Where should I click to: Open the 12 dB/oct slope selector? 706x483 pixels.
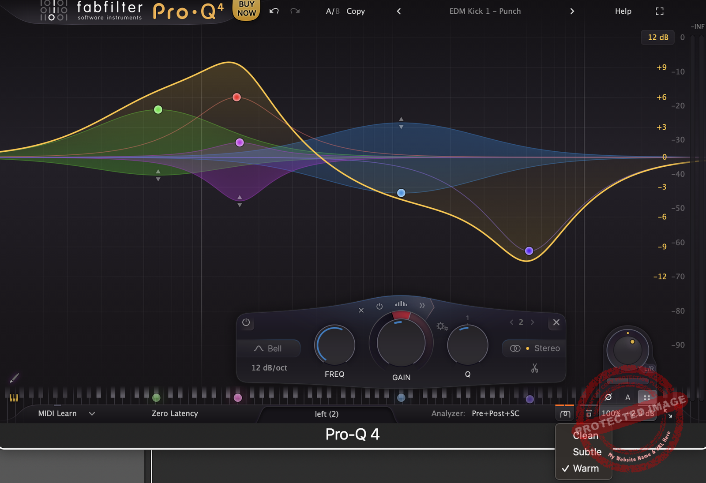[x=269, y=368]
